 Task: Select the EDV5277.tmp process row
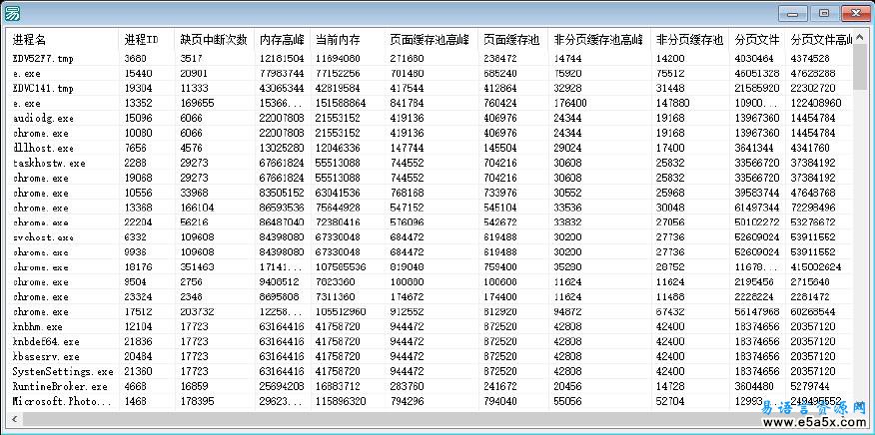pyautogui.click(x=430, y=58)
